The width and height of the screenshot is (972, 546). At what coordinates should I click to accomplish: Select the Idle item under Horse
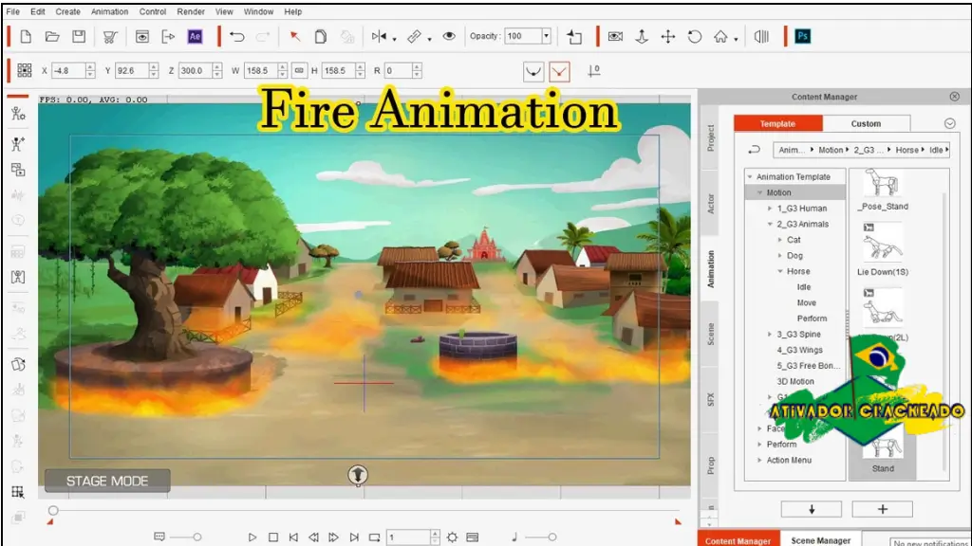(803, 287)
